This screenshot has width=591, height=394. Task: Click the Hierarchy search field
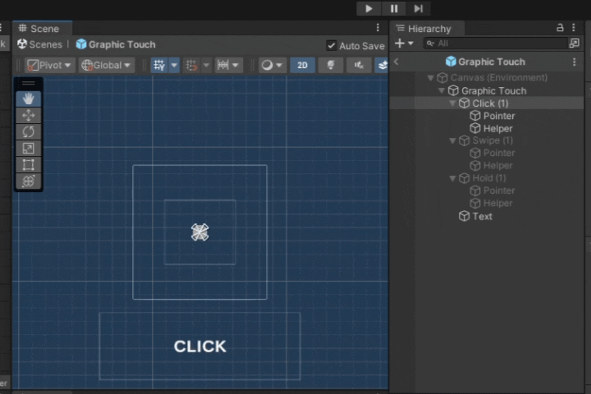click(492, 44)
